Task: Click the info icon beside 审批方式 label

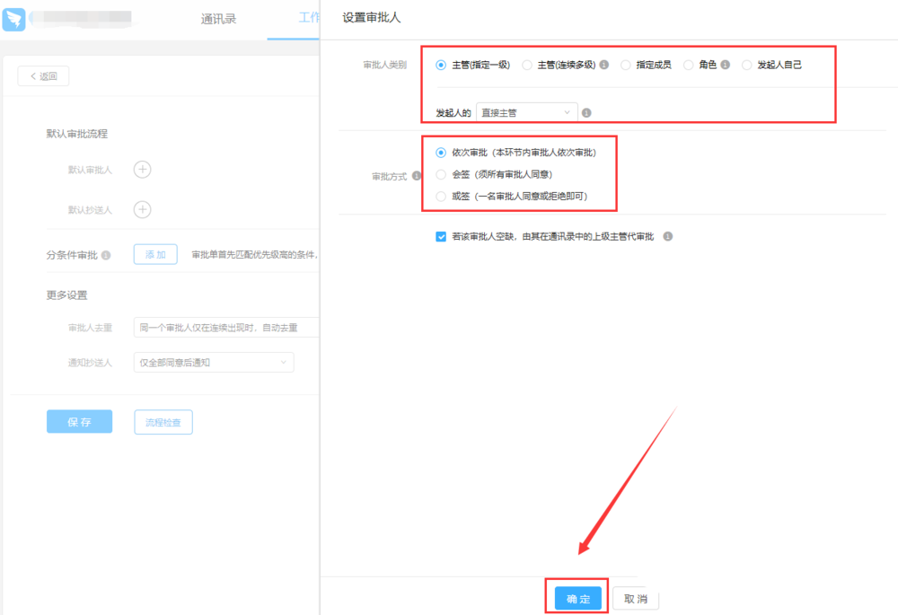Action: pos(416,175)
